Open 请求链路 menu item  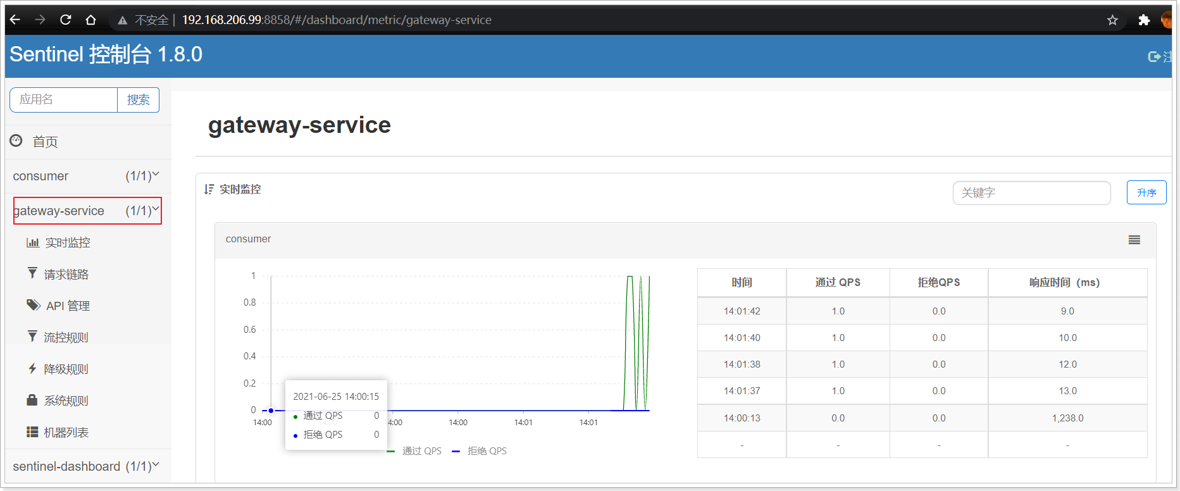[66, 274]
